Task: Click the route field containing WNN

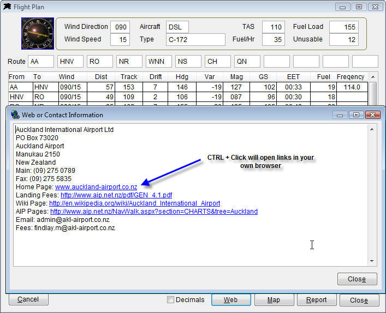Action: pos(159,61)
